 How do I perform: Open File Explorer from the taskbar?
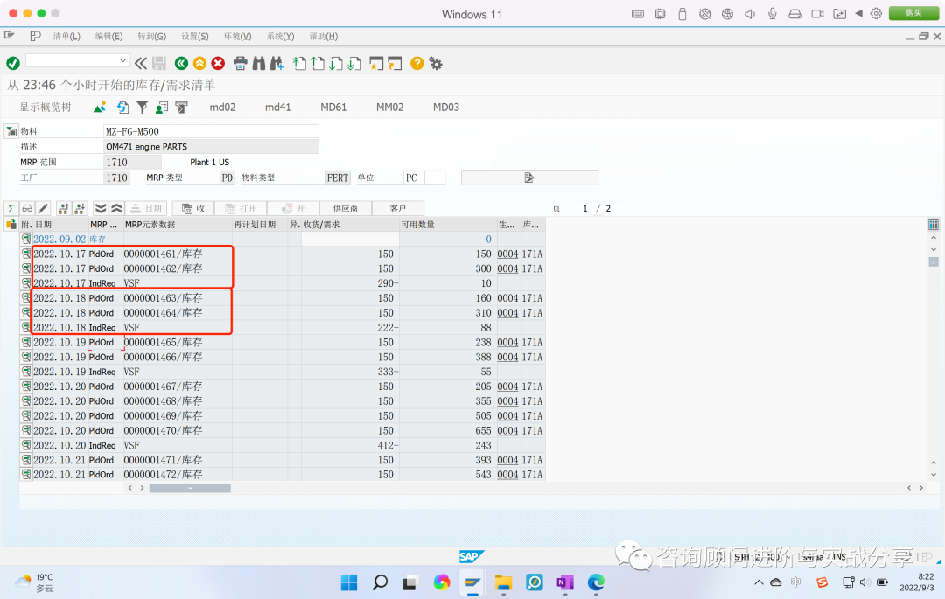[503, 582]
